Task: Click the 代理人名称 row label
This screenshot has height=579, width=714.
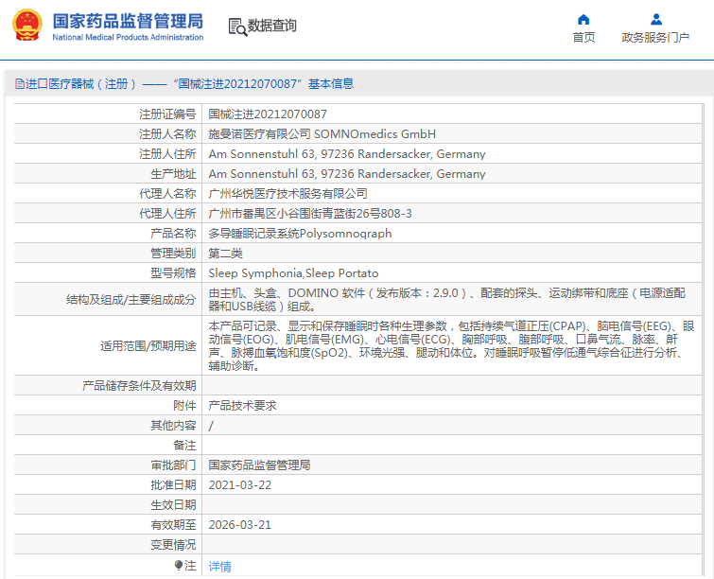Action: tap(167, 194)
